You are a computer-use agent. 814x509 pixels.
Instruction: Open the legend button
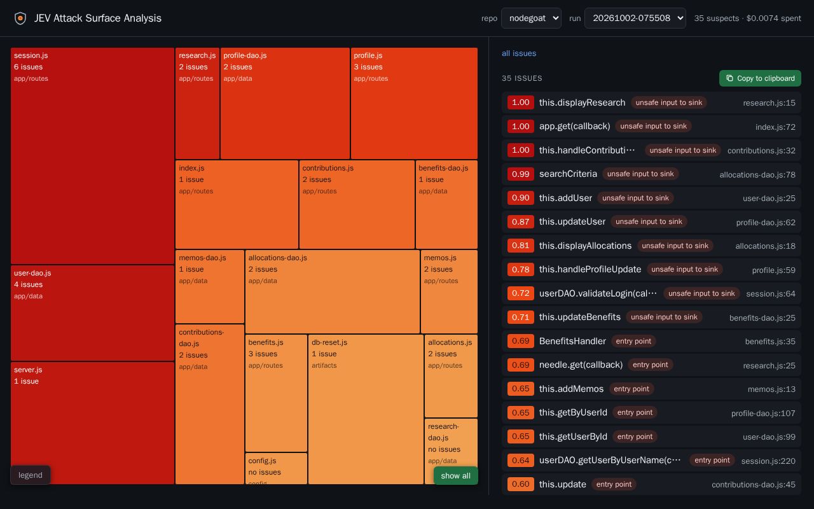(x=31, y=475)
